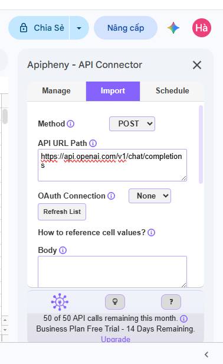Click the Body info icon

[x=63, y=251]
